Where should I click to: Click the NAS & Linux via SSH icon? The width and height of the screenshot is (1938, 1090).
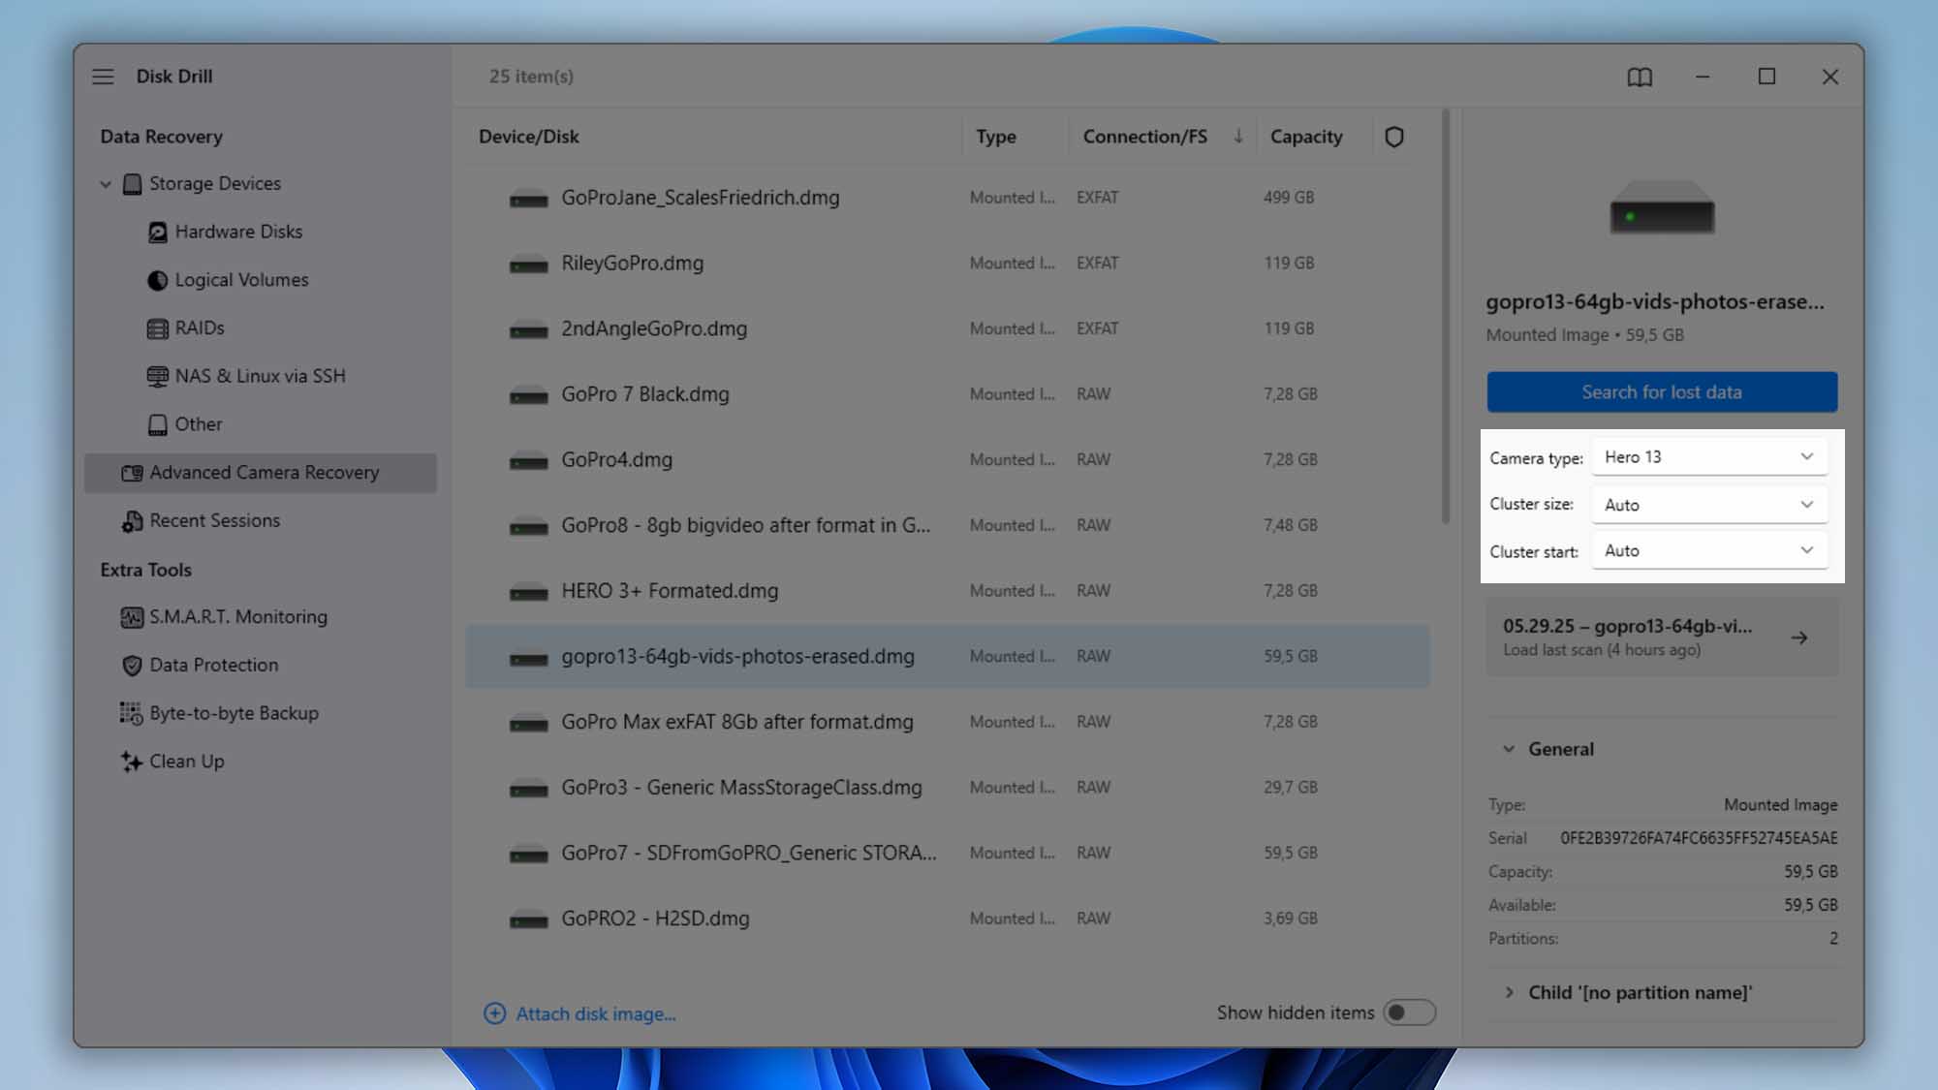pos(157,376)
